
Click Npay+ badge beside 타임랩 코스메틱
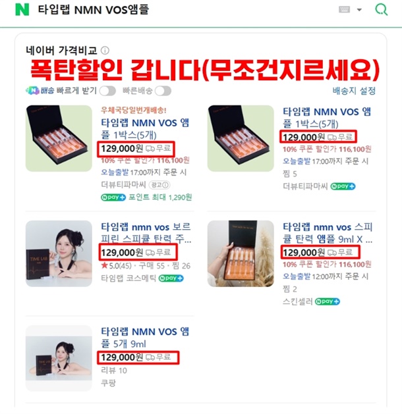point(171,278)
